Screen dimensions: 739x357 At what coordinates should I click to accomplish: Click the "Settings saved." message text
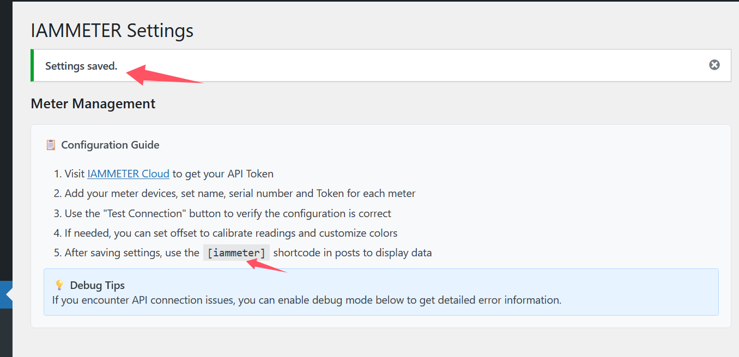pyautogui.click(x=81, y=66)
